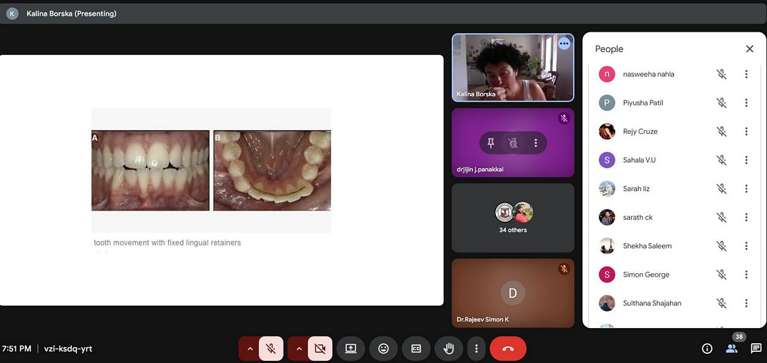The image size is (767, 363).
Task: Mute Sarah liz's microphone
Action: point(721,189)
